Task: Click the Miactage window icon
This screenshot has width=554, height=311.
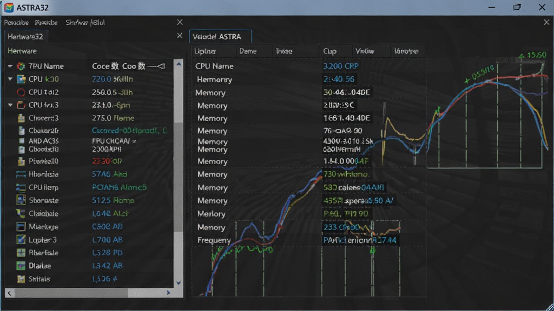Action: point(21,226)
